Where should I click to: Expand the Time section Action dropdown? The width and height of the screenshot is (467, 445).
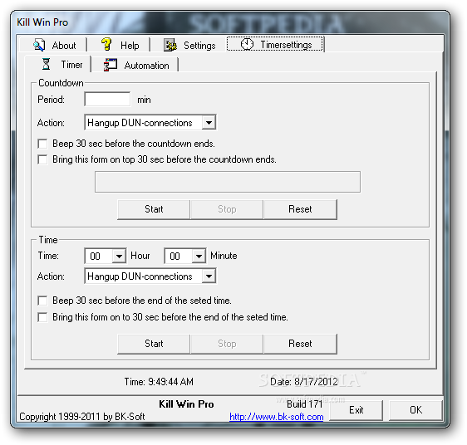pos(209,276)
